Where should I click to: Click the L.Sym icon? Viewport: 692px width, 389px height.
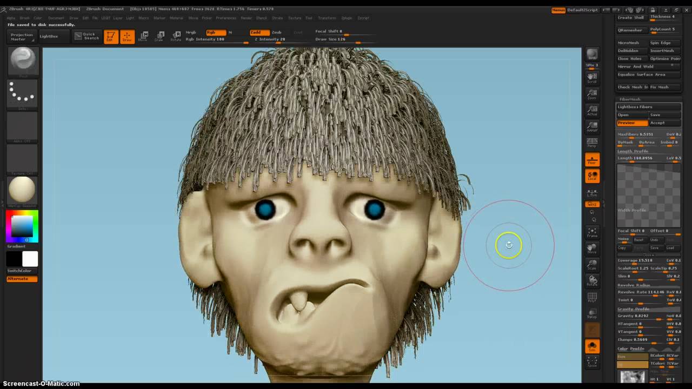tap(592, 192)
